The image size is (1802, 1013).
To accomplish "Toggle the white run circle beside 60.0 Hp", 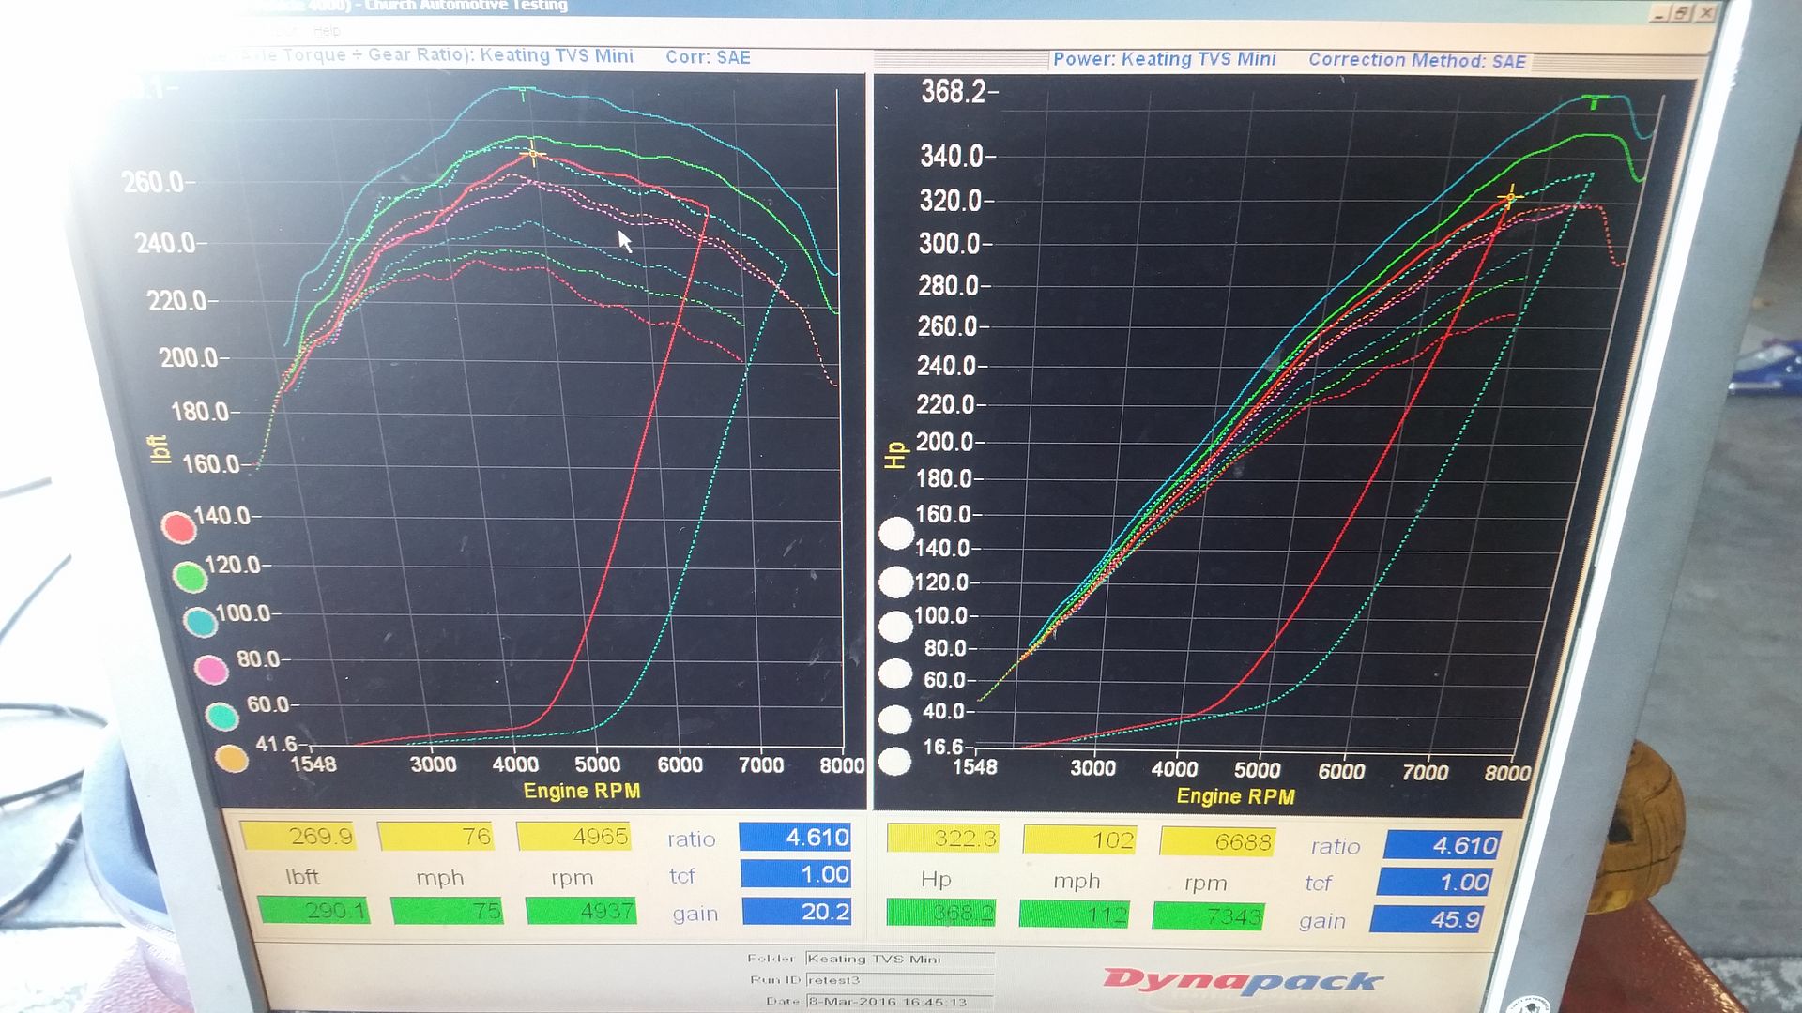I will pos(895,673).
